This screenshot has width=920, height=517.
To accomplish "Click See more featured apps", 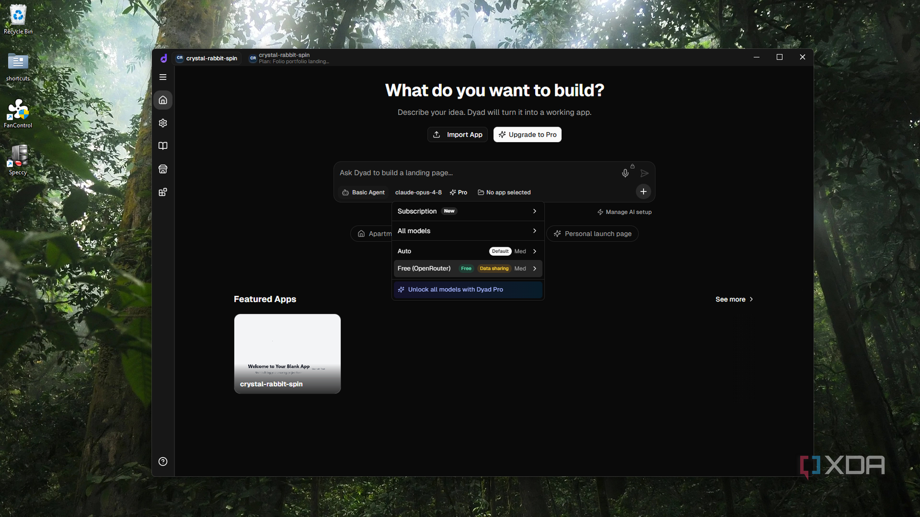I will coord(734,299).
